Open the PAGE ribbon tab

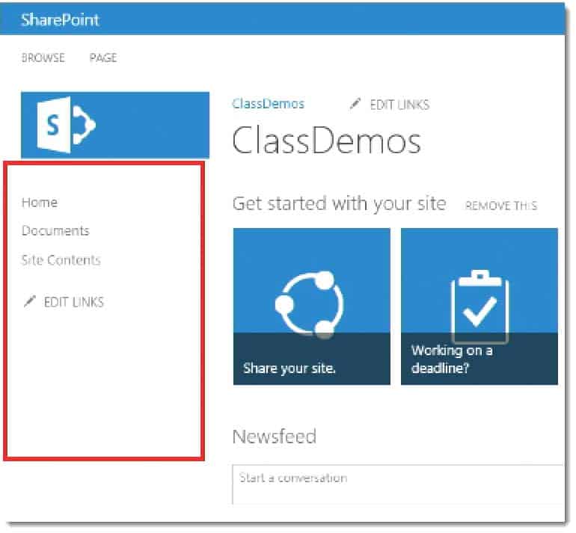pos(103,58)
